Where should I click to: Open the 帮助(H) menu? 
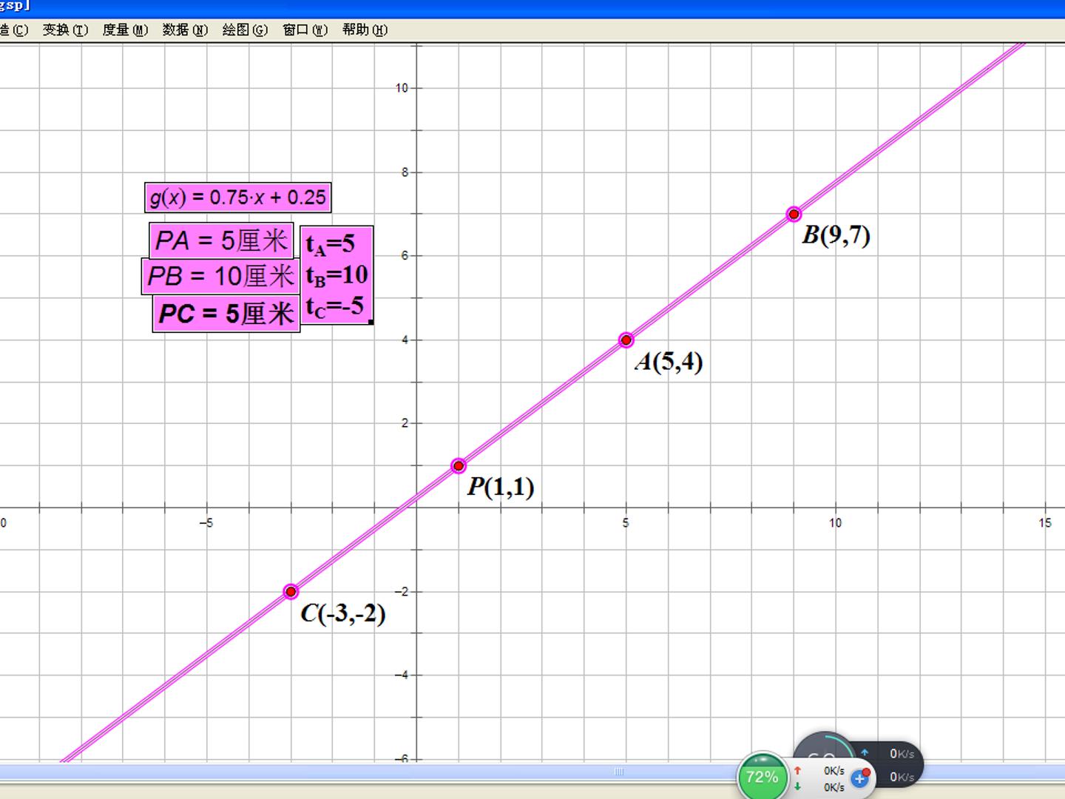[x=365, y=30]
